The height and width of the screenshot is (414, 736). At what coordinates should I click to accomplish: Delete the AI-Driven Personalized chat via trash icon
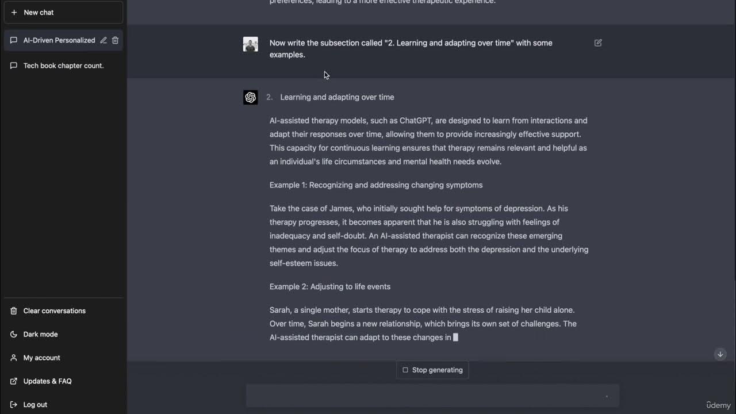(115, 40)
